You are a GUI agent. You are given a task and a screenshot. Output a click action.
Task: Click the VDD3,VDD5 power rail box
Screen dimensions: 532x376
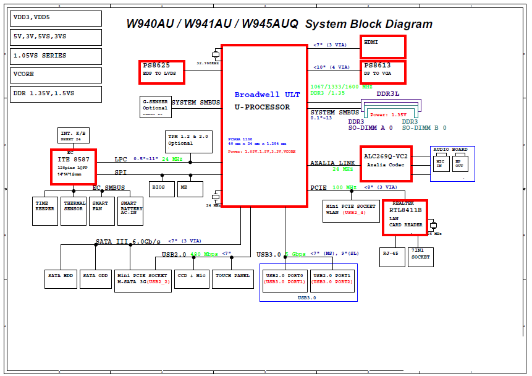pos(56,19)
